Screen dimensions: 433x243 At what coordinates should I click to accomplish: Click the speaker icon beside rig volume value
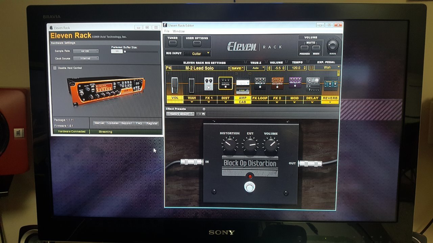(269, 68)
